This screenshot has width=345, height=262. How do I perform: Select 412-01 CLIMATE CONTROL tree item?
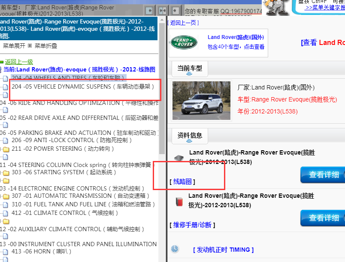tap(65, 213)
